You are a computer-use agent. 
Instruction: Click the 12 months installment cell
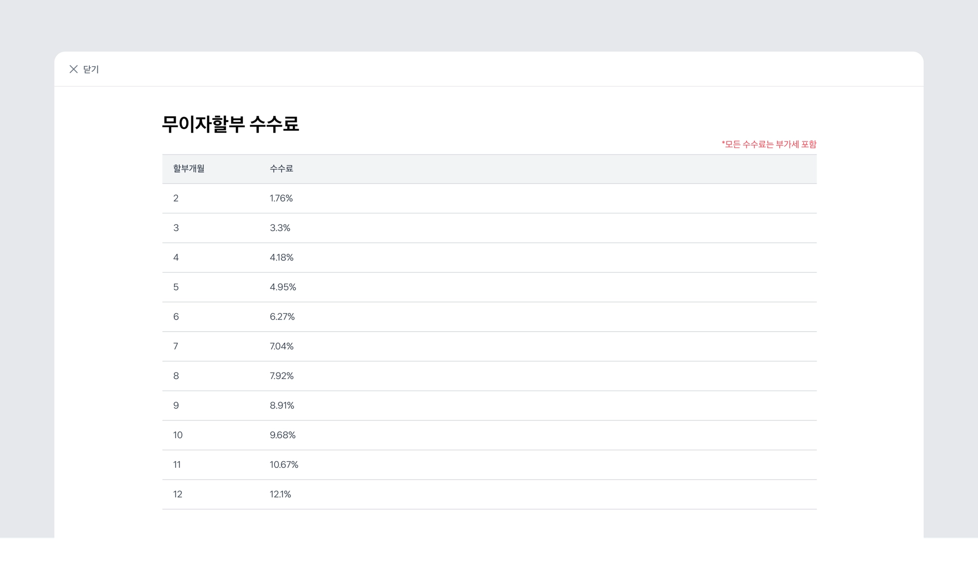coord(178,495)
